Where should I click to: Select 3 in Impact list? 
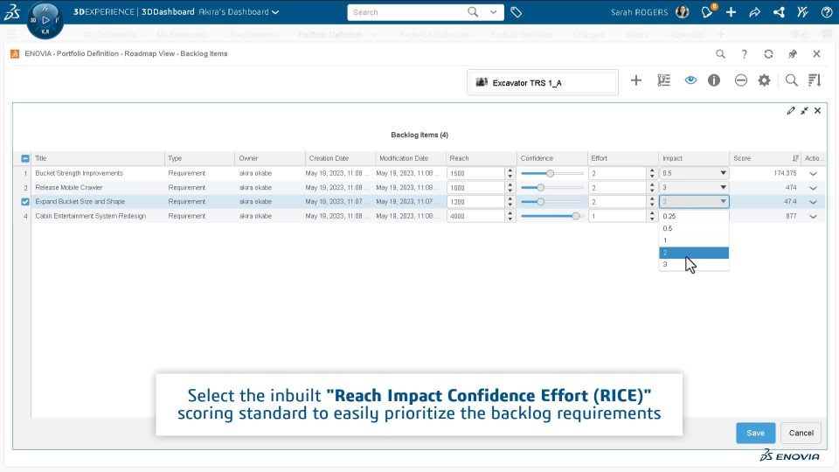click(694, 264)
